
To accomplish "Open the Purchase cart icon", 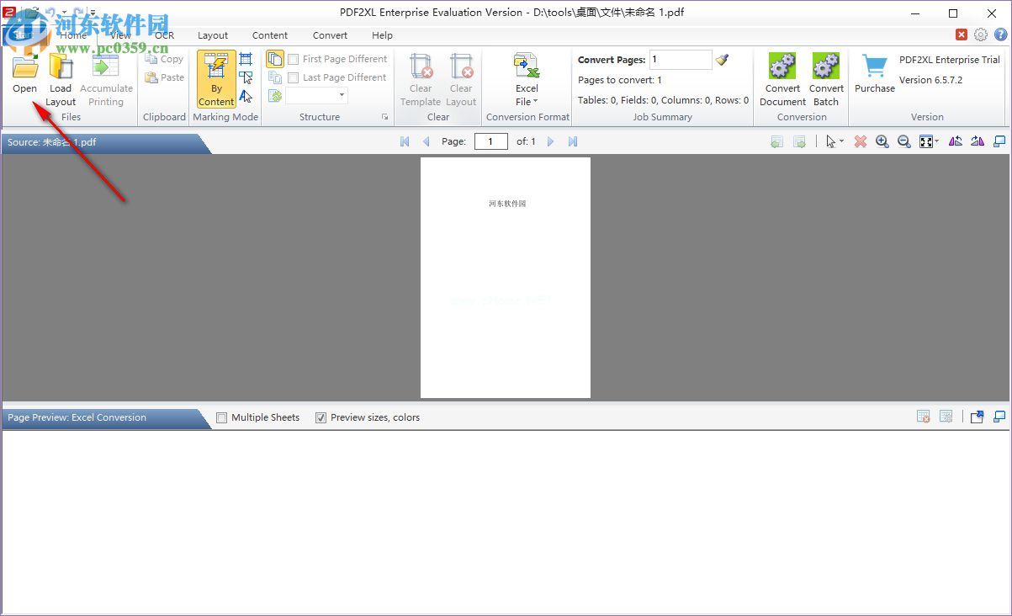I will (875, 66).
